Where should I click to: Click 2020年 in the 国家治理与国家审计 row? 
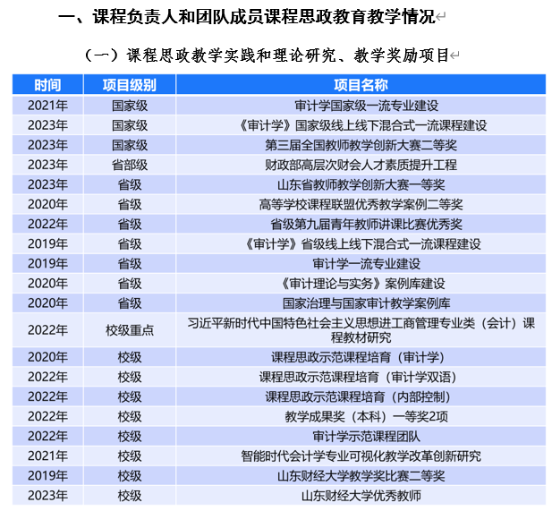click(x=47, y=302)
